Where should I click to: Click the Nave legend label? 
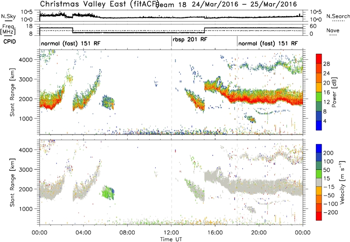click(x=333, y=31)
